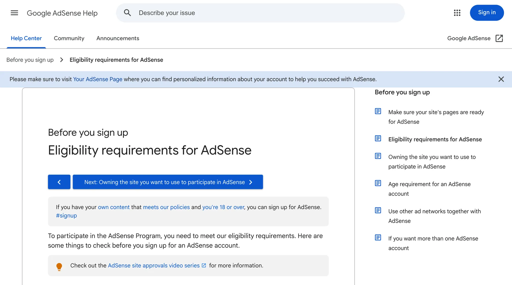This screenshot has height=285, width=512.
Task: Open sidebar Eligibility requirements for AdSense
Action: [435, 139]
